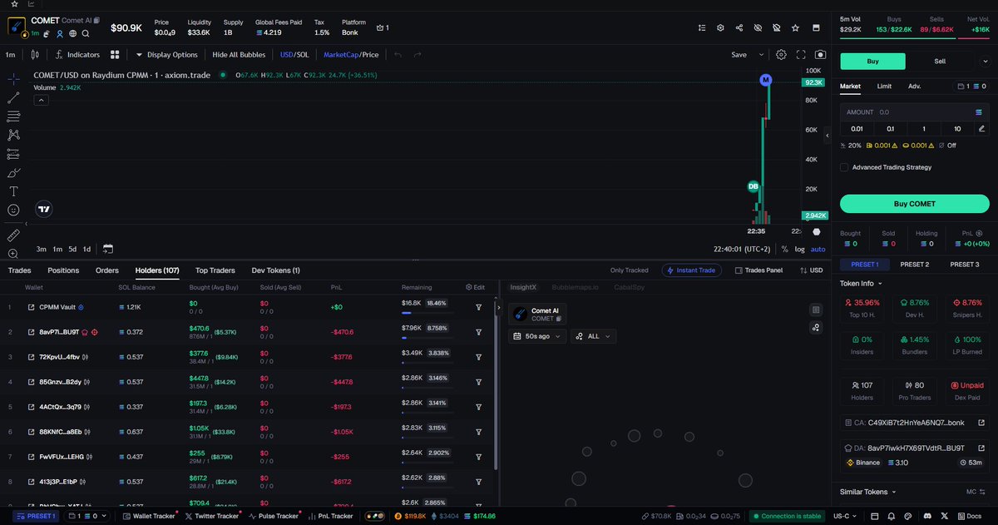Viewport: 998px width, 525px height.
Task: Switch to the Positions tab
Action: (63, 270)
